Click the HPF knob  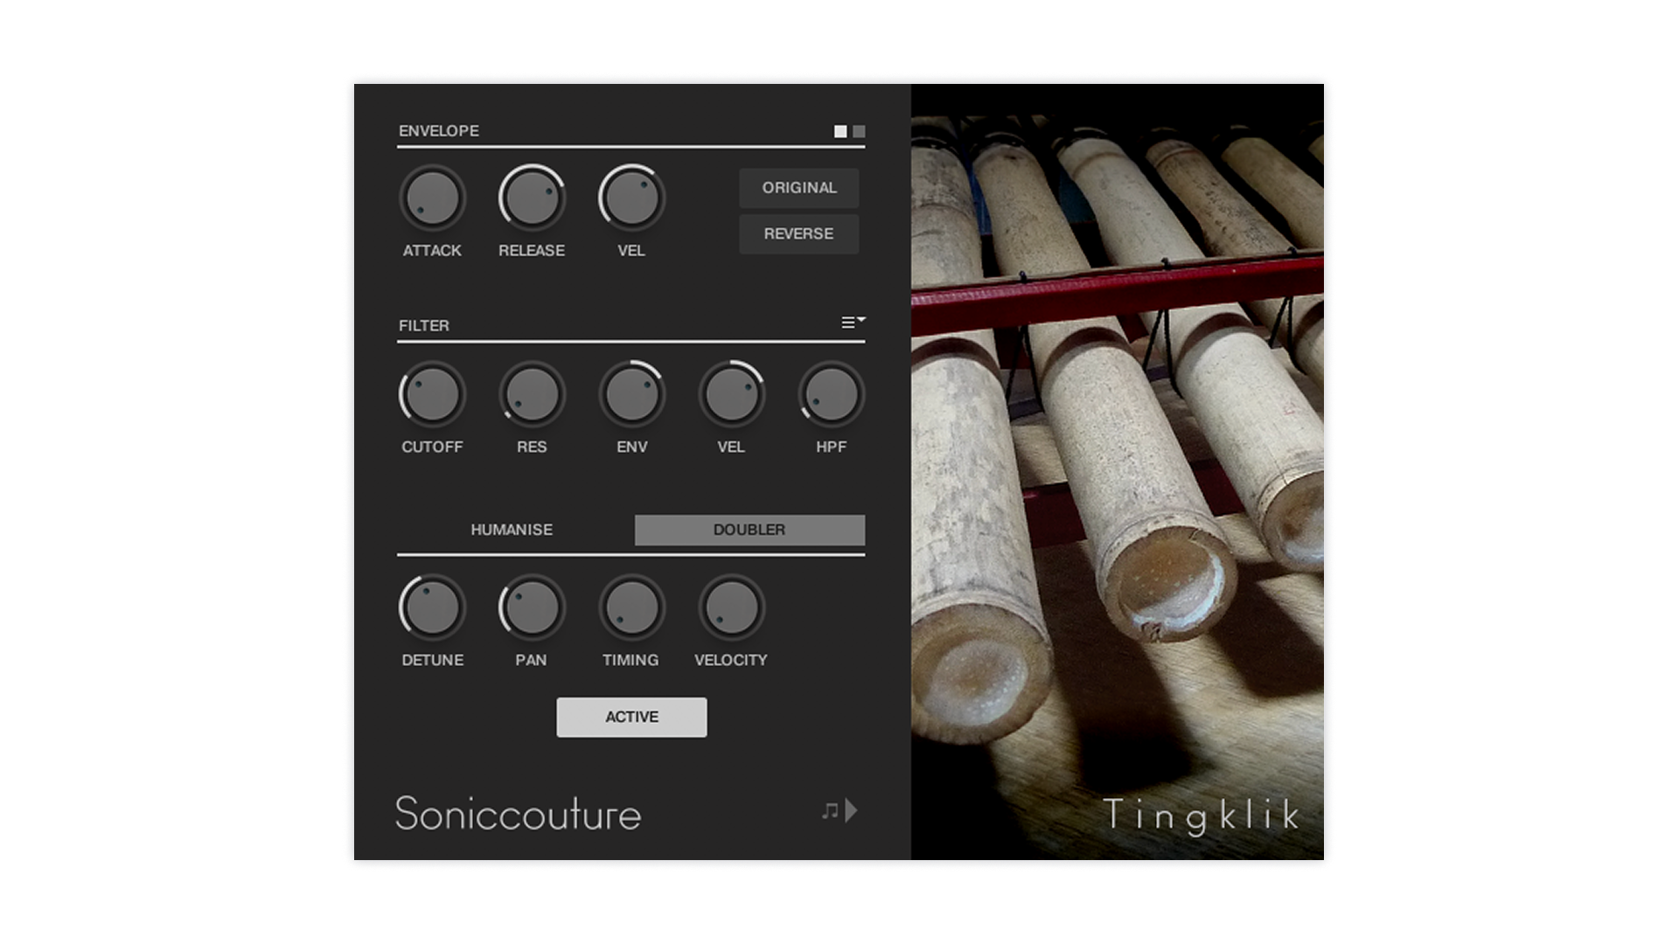pyautogui.click(x=831, y=394)
